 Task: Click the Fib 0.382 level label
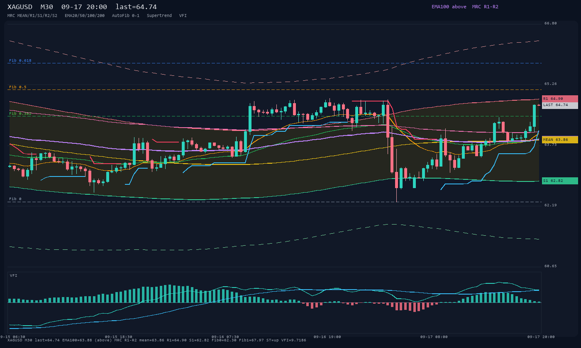click(x=20, y=114)
